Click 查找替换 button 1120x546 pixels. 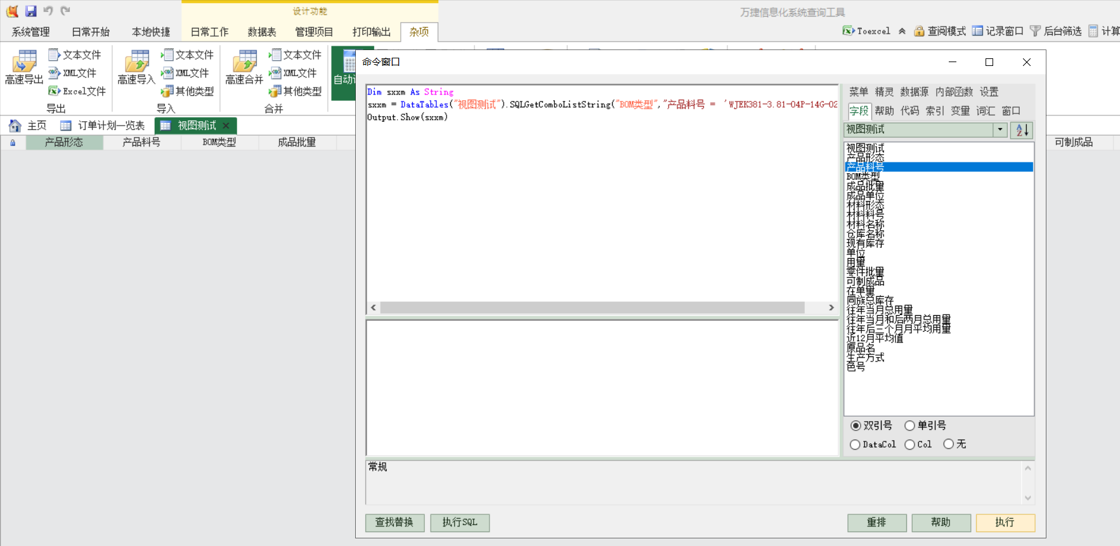[x=394, y=523]
